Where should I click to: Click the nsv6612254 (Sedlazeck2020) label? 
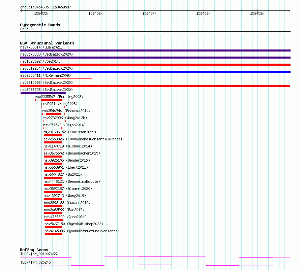pos(47,68)
